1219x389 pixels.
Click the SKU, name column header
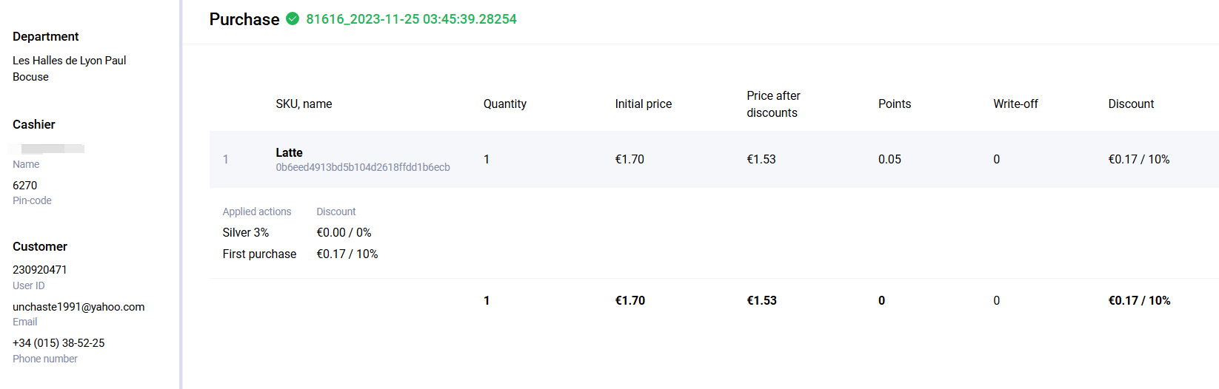tap(304, 104)
